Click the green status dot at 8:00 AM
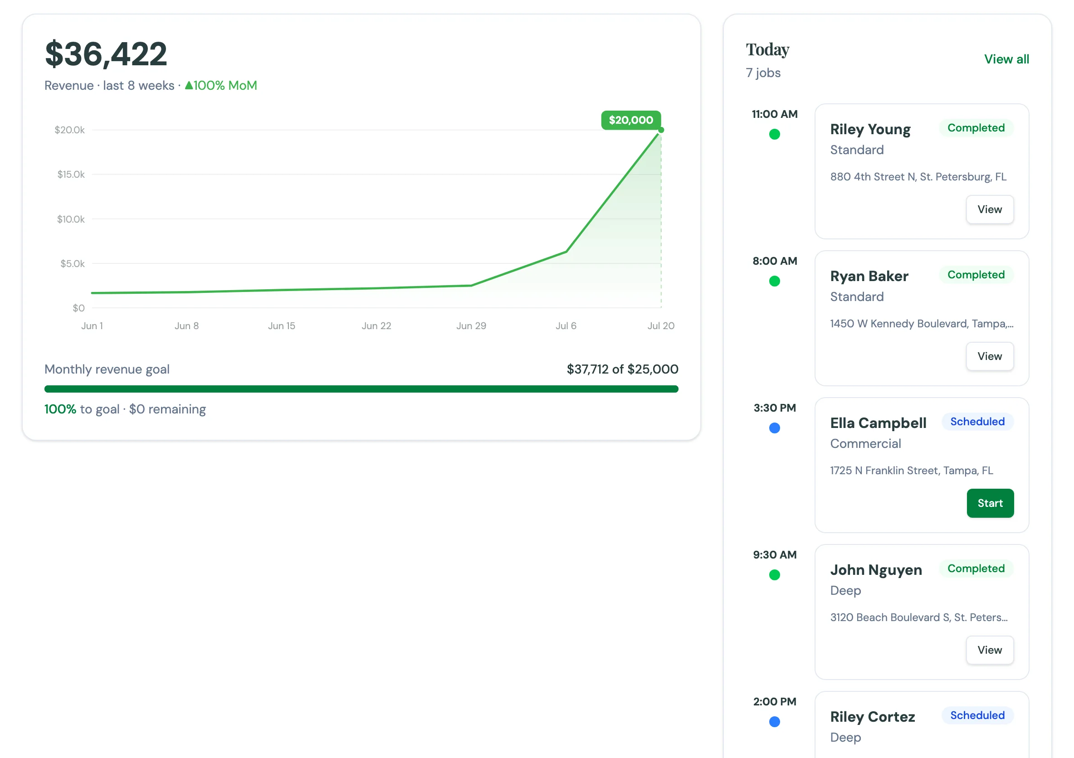Viewport: 1074px width, 758px height. [x=774, y=281]
